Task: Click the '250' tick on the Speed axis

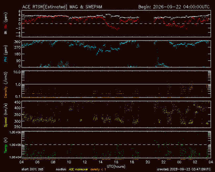Action: pyautogui.click(x=18, y=127)
